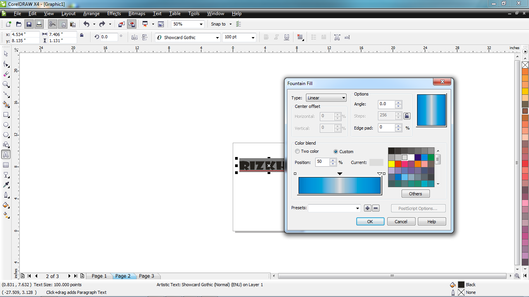The image size is (529, 297).
Task: Click the Paste clipboard icon
Action: coord(72,24)
